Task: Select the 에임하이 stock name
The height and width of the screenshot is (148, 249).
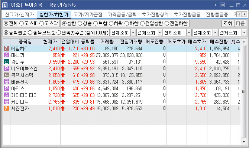Action: point(20,48)
